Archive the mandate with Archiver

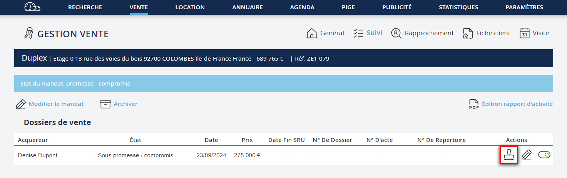point(119,104)
